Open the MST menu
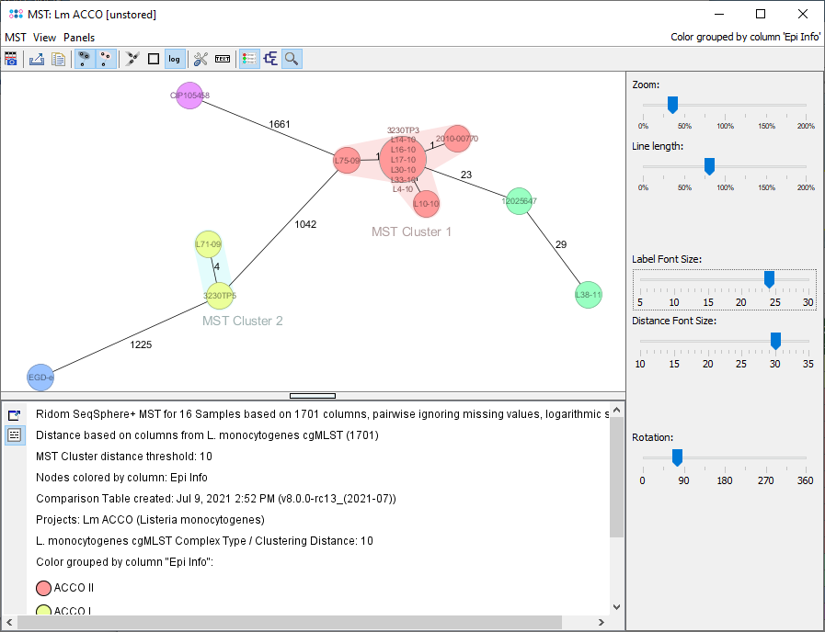 [x=16, y=38]
